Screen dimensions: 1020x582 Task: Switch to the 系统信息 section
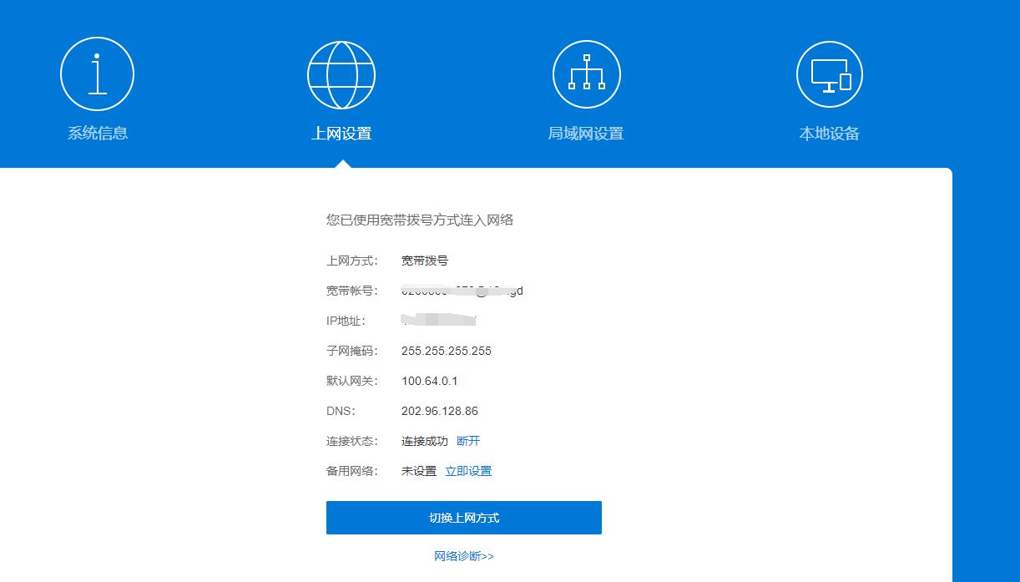coord(97,134)
